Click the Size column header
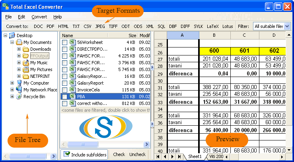The width and height of the screenshot is (294, 162). point(132,36)
